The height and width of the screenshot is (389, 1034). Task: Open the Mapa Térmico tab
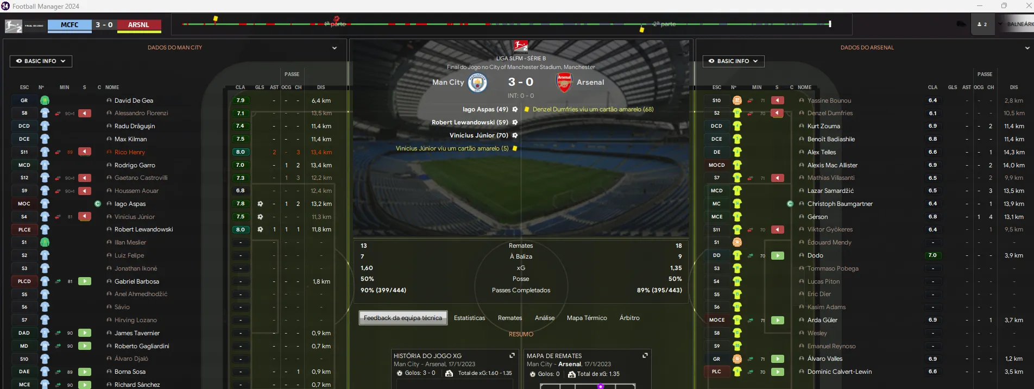[587, 318]
